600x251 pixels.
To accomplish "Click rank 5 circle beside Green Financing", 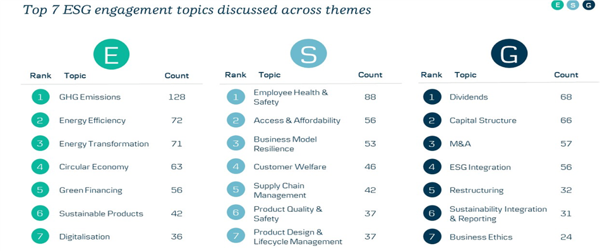I will [x=40, y=190].
